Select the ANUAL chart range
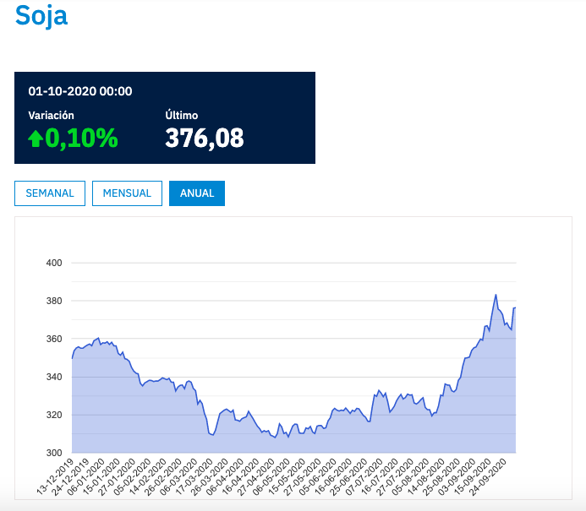 click(197, 193)
